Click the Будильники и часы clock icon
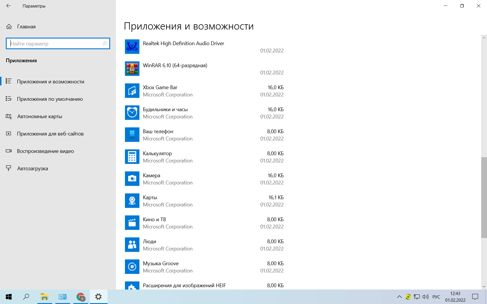Screen dimensions: 487x304 pos(132,113)
